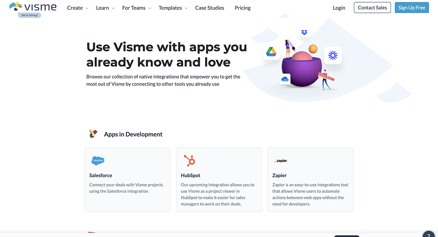Image resolution: width=438 pixels, height=237 pixels.
Task: Select Pricing in the navigation bar
Action: click(x=242, y=8)
